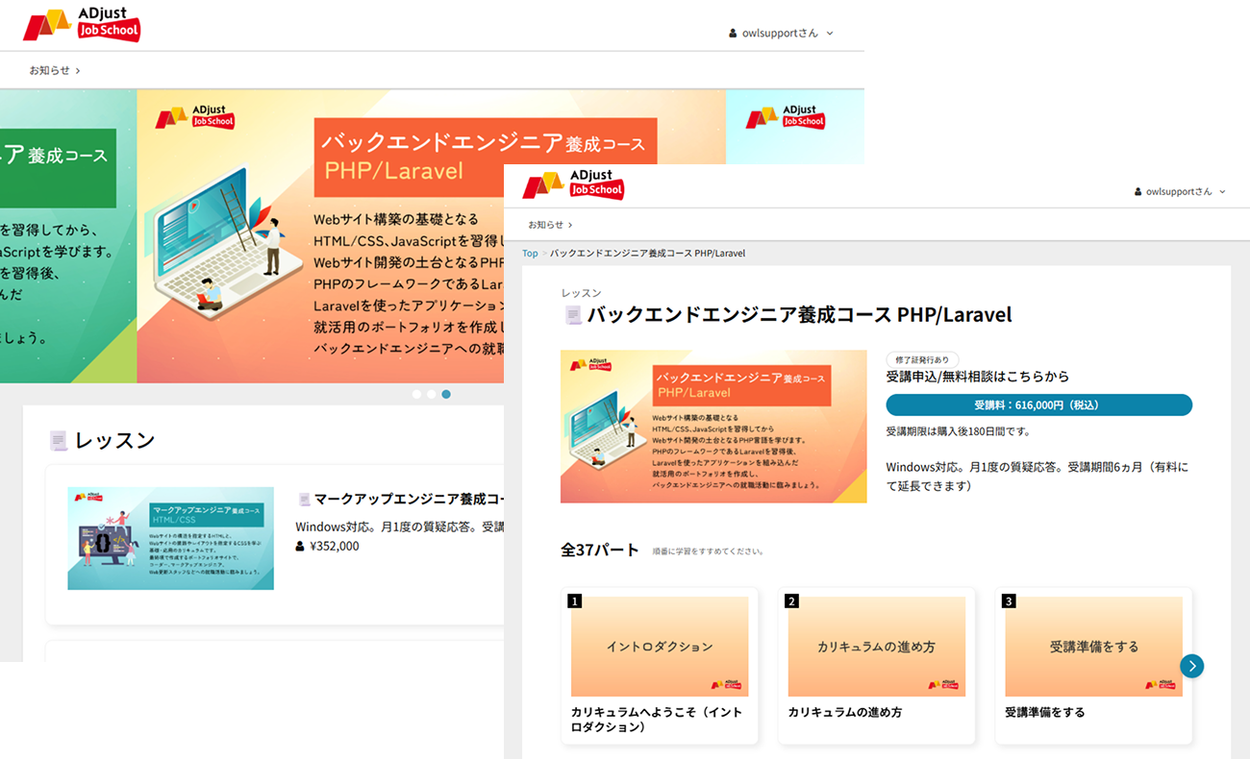The height and width of the screenshot is (759, 1250).
Task: Open part 3 受講準備をする thumbnail
Action: pos(1094,647)
